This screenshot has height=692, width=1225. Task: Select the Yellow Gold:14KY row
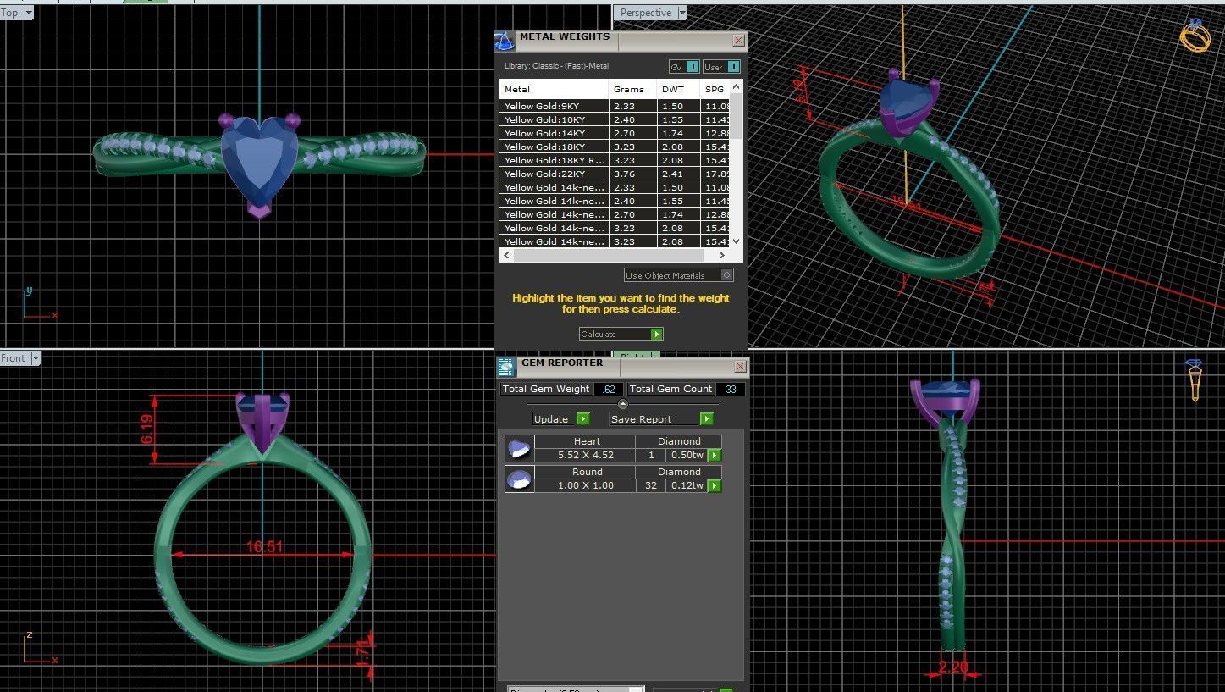(x=615, y=133)
